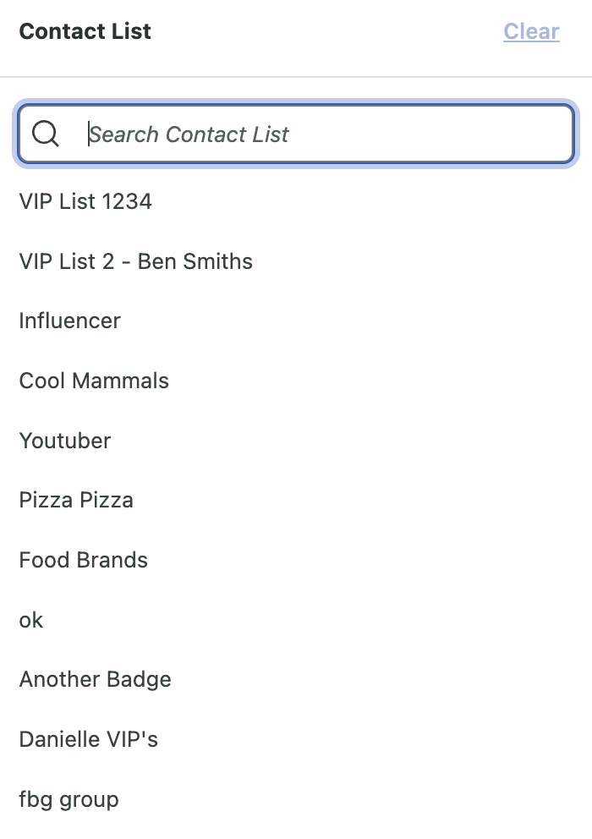This screenshot has width=592, height=839.
Task: Clear the contact list selection
Action: tap(531, 31)
